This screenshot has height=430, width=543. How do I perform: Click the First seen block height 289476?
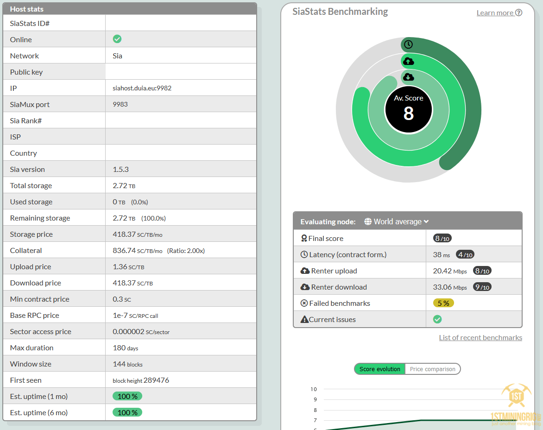[x=141, y=380]
